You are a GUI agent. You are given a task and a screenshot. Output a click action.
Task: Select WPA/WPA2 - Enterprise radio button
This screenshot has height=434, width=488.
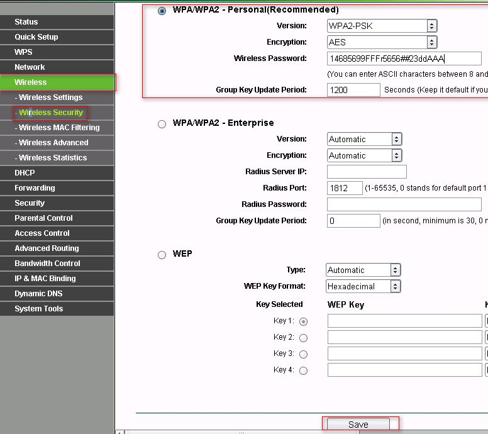point(162,124)
